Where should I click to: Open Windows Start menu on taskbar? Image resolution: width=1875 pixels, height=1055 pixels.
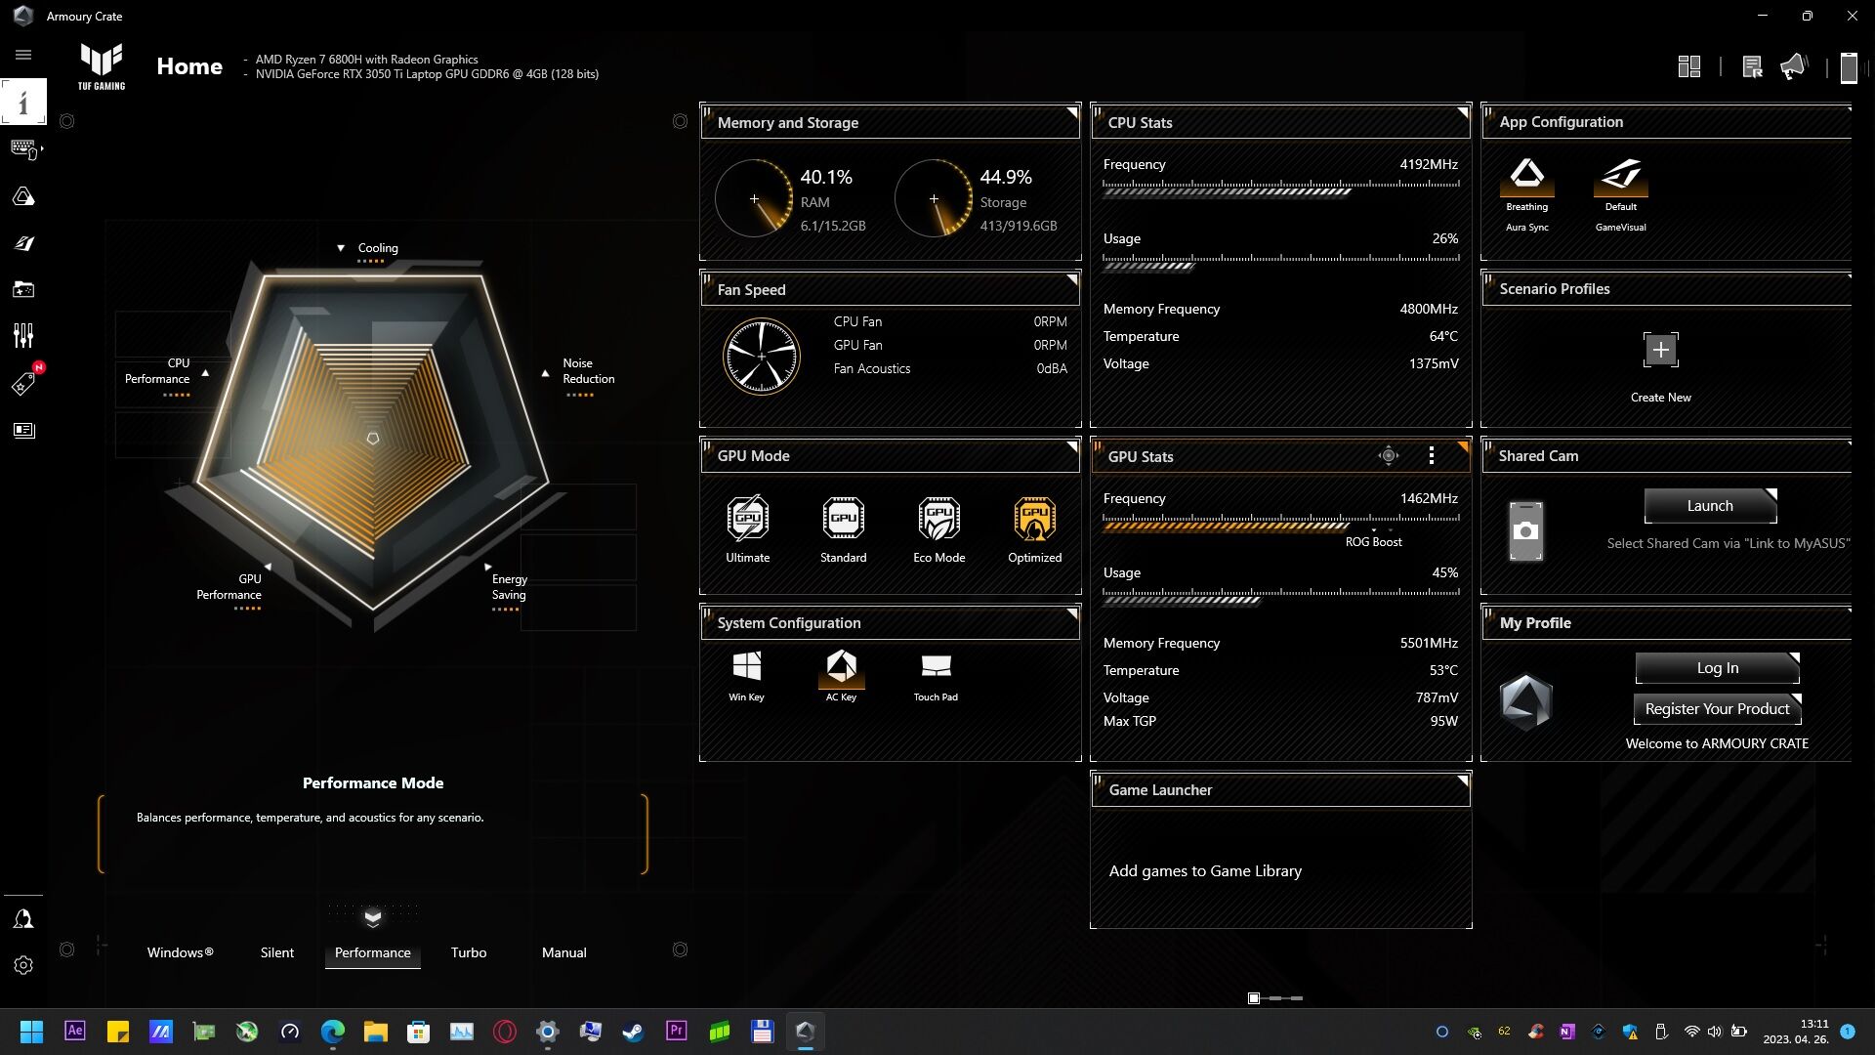point(31,1032)
